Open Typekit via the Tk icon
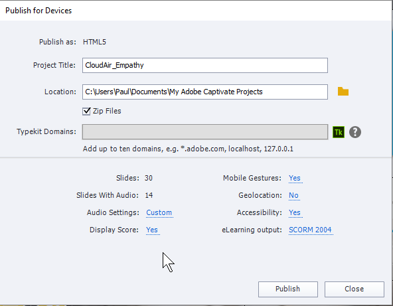The height and width of the screenshot is (306, 393). point(339,132)
